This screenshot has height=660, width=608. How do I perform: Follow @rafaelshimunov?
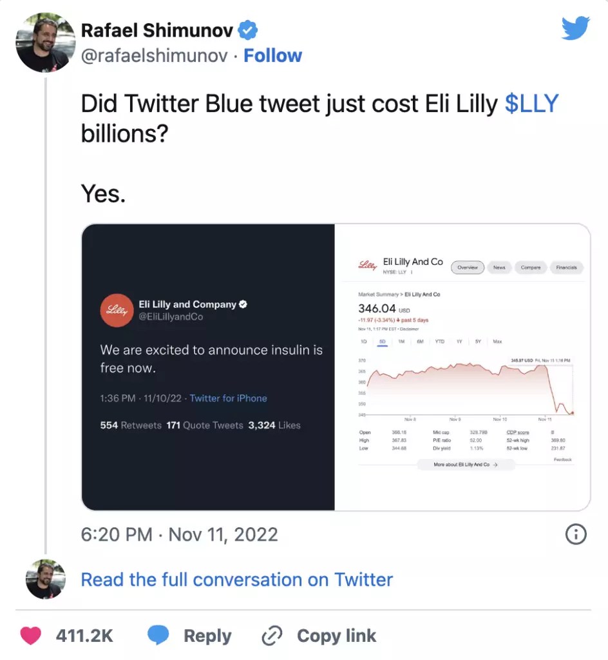(x=272, y=55)
